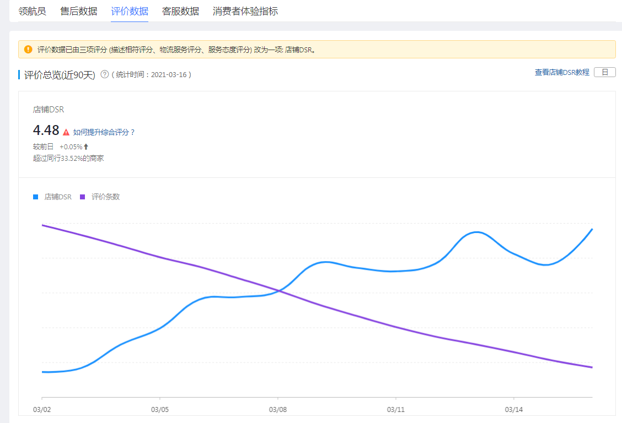Screen dimensions: 622x423
Task: Toggle the 店铺DSR series legend label
Action: 58,197
